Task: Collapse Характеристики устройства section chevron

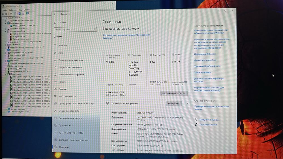Action: coord(186,103)
